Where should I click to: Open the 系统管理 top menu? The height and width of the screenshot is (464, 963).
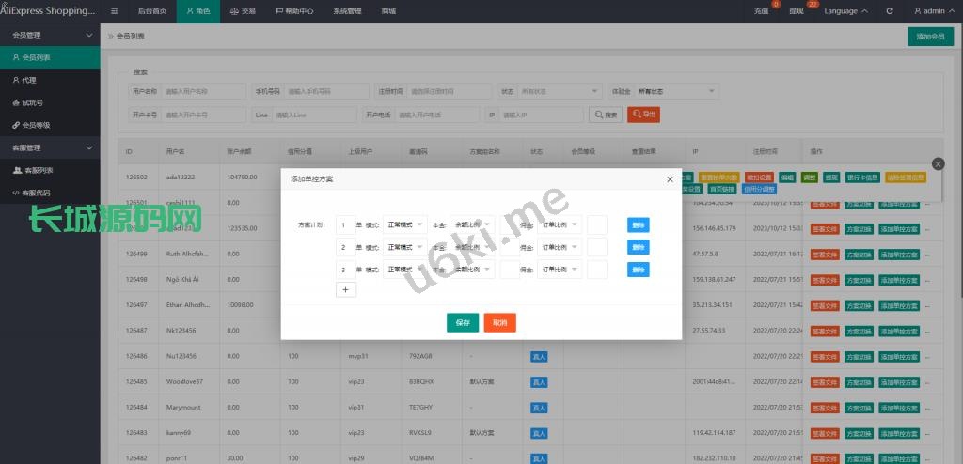click(x=347, y=11)
